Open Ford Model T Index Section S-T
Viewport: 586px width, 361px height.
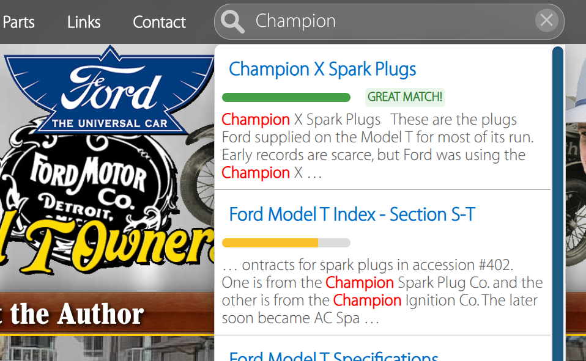point(352,214)
